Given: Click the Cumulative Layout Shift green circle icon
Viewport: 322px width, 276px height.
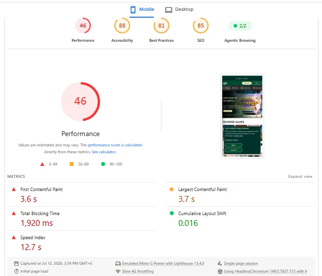Looking at the screenshot, I should click(172, 213).
